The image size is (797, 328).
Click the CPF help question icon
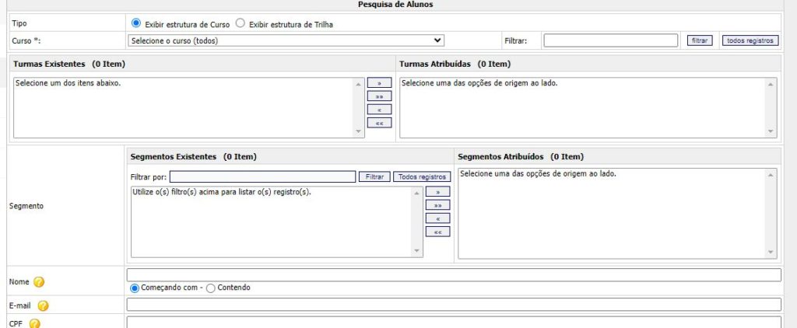pyautogui.click(x=34, y=324)
